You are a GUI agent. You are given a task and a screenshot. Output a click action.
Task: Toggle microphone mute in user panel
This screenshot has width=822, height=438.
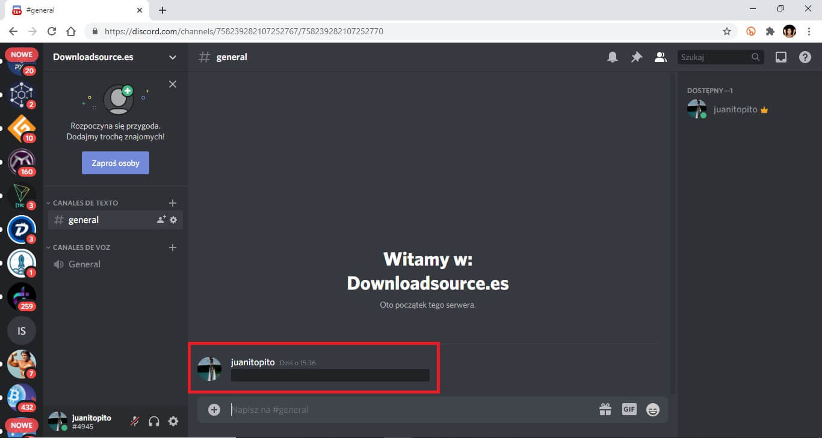(x=135, y=421)
